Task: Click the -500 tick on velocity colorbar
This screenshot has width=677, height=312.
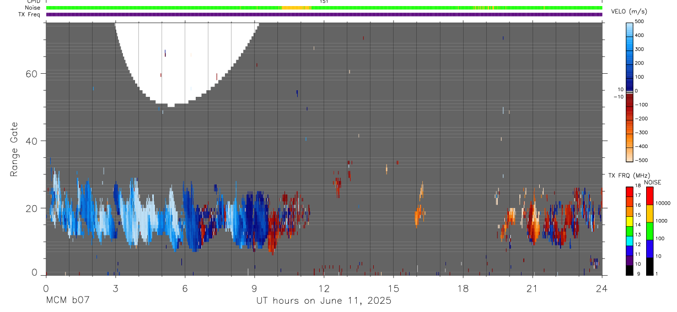Action: [x=642, y=160]
